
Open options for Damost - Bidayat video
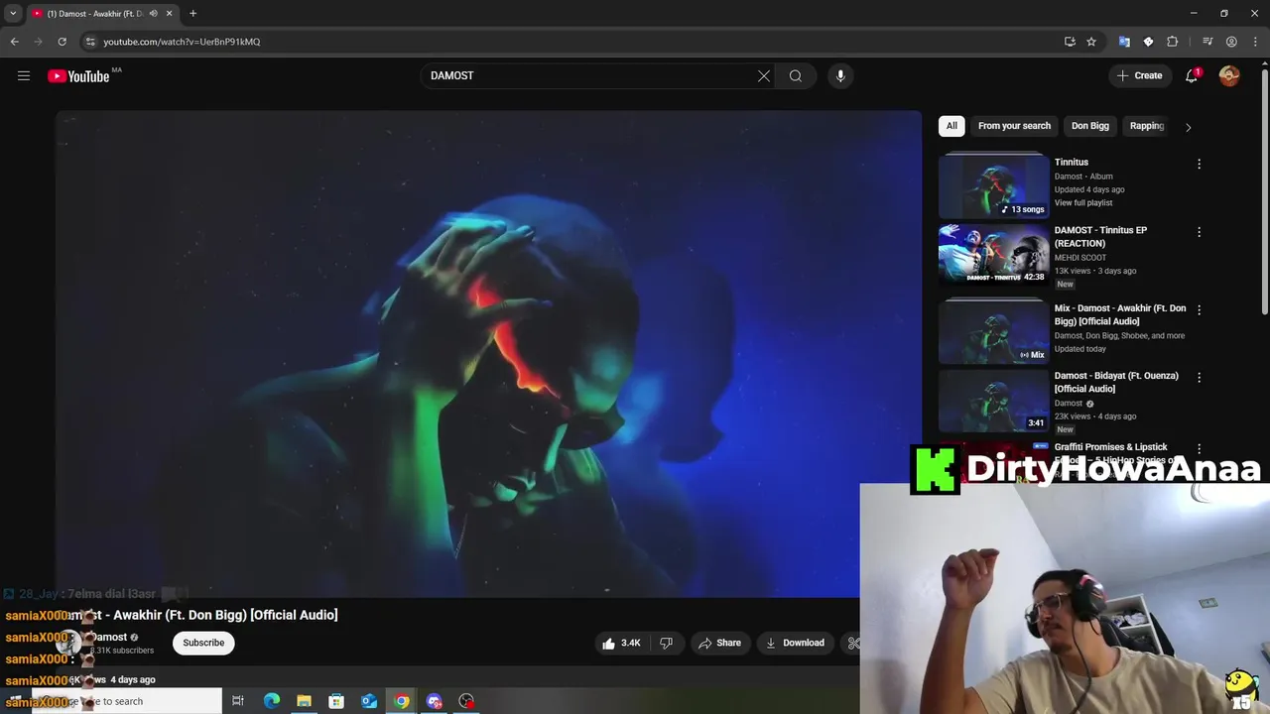[x=1199, y=378]
